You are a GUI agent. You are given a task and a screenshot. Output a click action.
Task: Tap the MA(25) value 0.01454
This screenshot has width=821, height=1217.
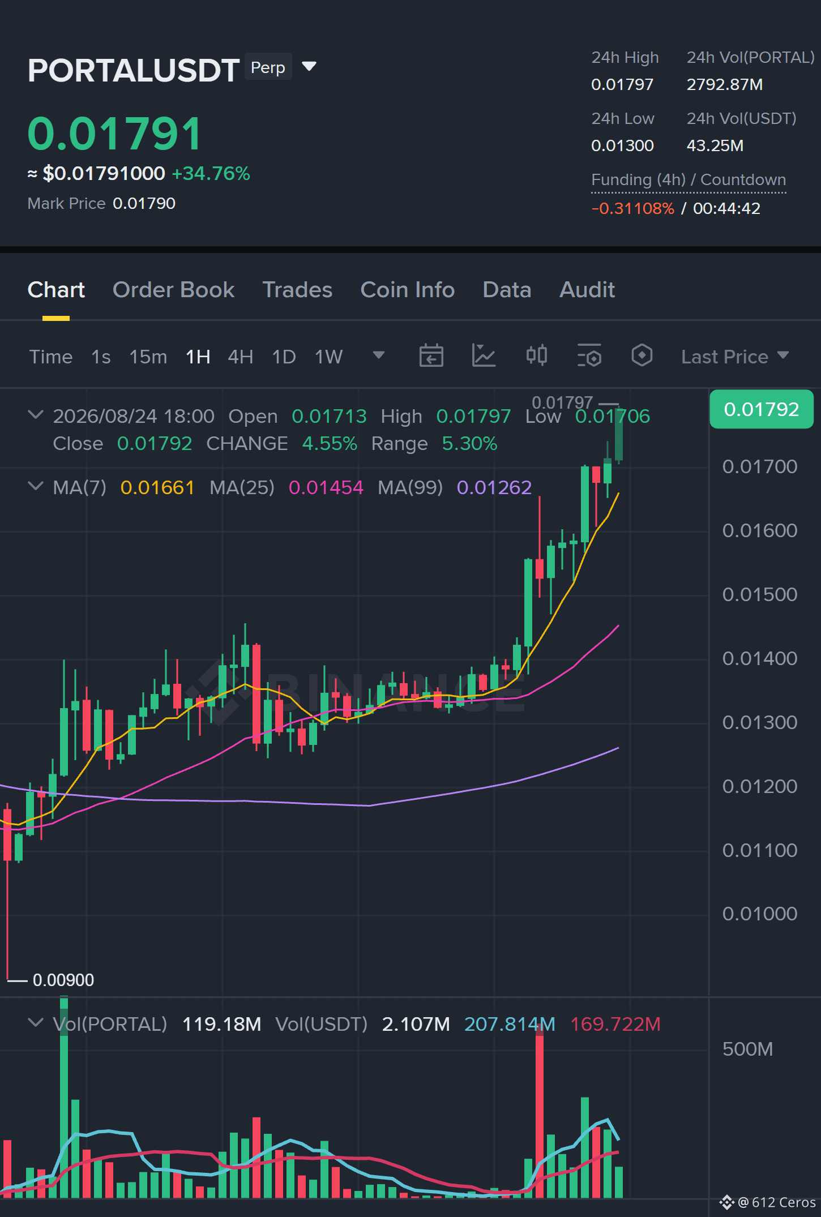click(x=326, y=487)
